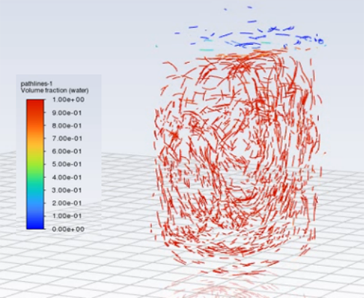Click the 1.00e+00 legend value
Viewport: 364px width, 298px height.
click(x=68, y=100)
